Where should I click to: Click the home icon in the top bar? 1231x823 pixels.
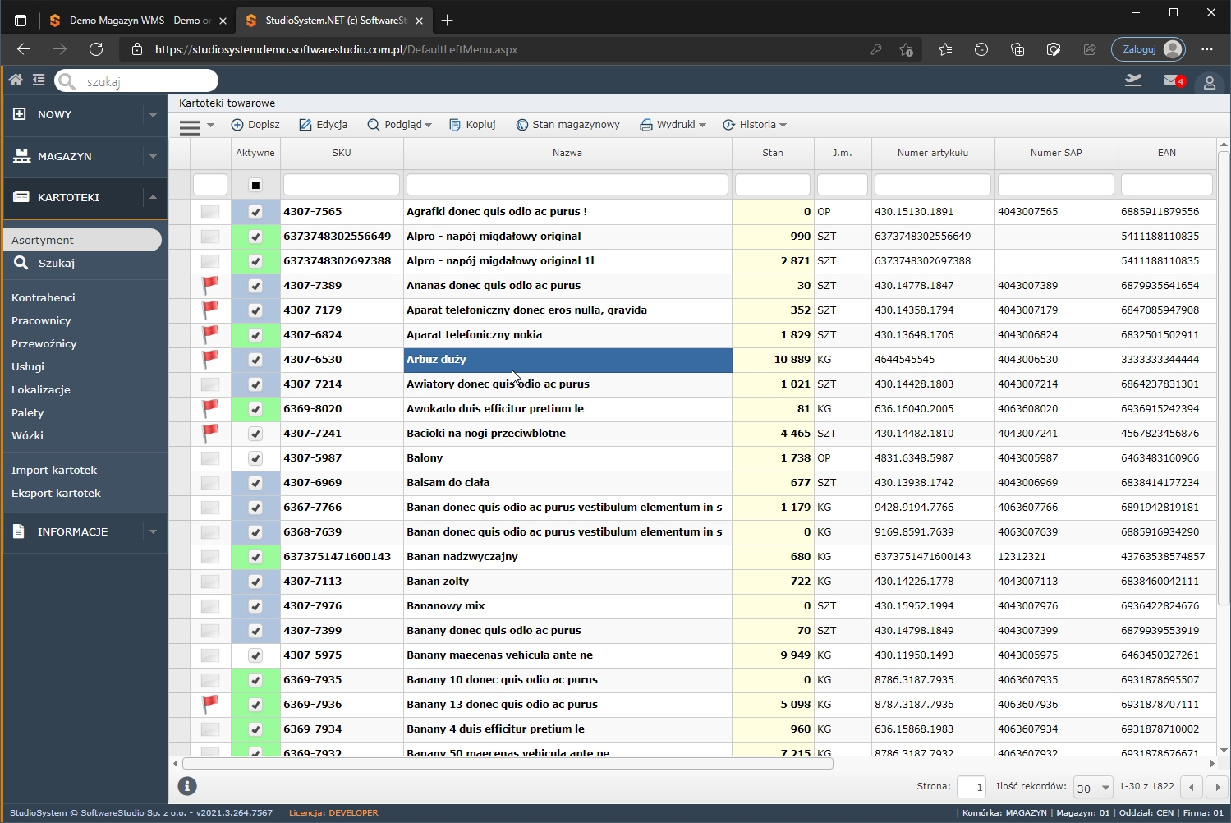16,80
